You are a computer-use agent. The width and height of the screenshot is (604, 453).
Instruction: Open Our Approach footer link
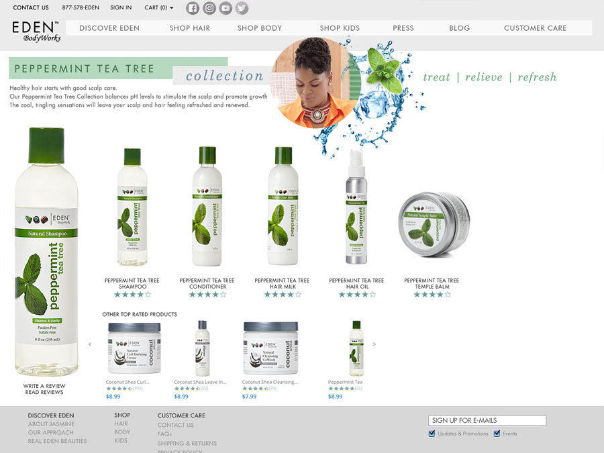50,433
